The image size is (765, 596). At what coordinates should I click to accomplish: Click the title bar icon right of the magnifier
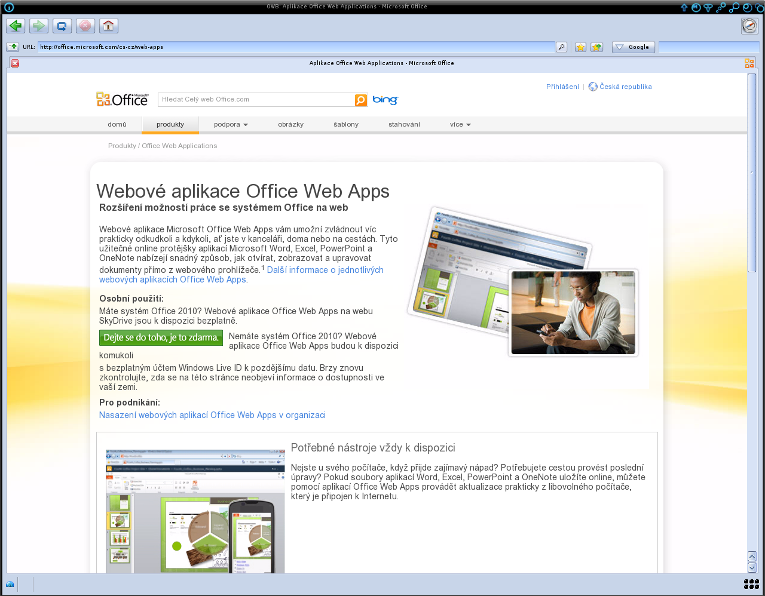point(747,7)
